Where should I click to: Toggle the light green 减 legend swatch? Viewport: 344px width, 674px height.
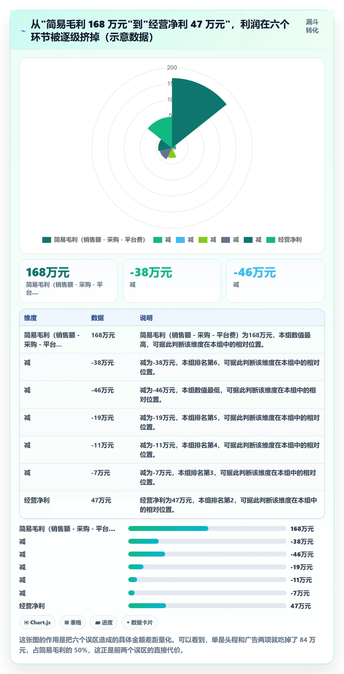[x=158, y=240]
